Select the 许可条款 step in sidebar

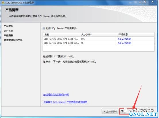8,31
